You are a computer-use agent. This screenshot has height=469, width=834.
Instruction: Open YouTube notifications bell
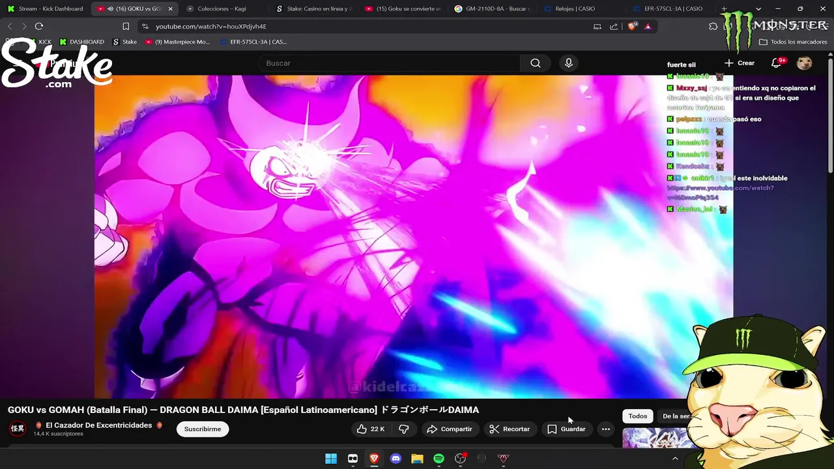click(776, 63)
